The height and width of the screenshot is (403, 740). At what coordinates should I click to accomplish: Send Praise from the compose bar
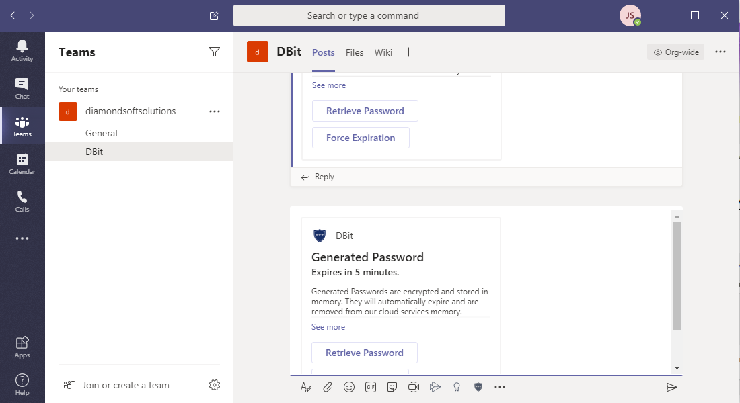[457, 387]
